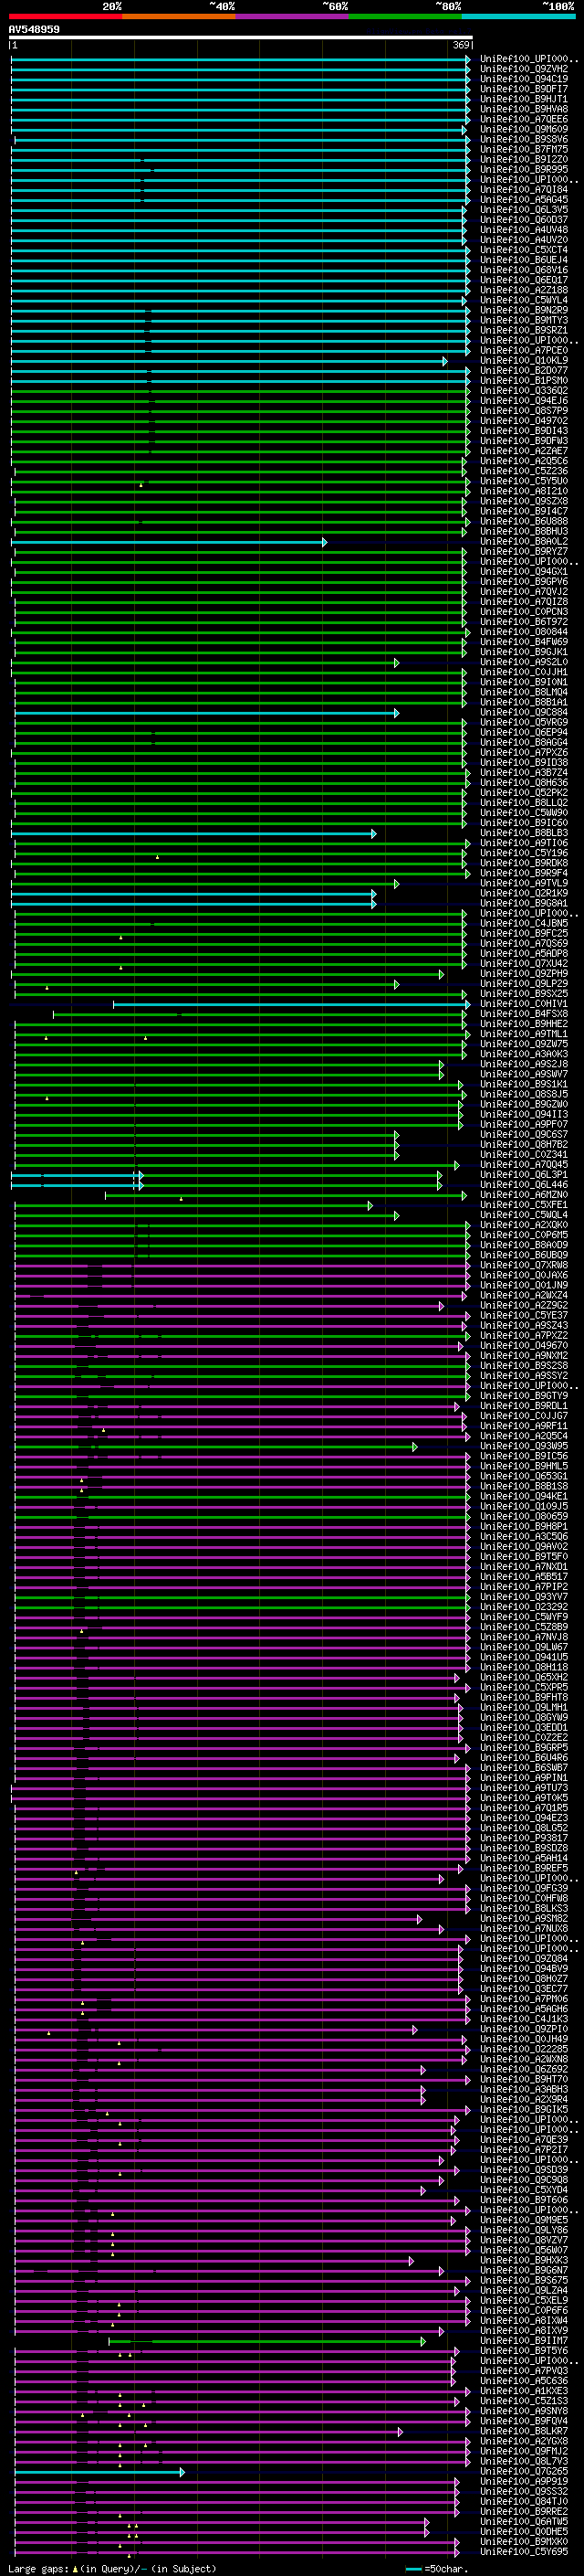The width and height of the screenshot is (584, 2576).
Task: Select the query name AV548959
Action: tap(34, 29)
